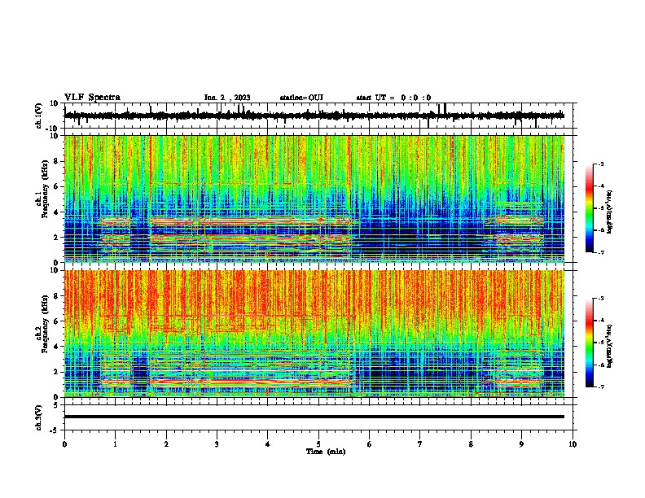The height and width of the screenshot is (498, 645).
Task: Click the "VLF Spectra" plot title
Action: [x=92, y=97]
